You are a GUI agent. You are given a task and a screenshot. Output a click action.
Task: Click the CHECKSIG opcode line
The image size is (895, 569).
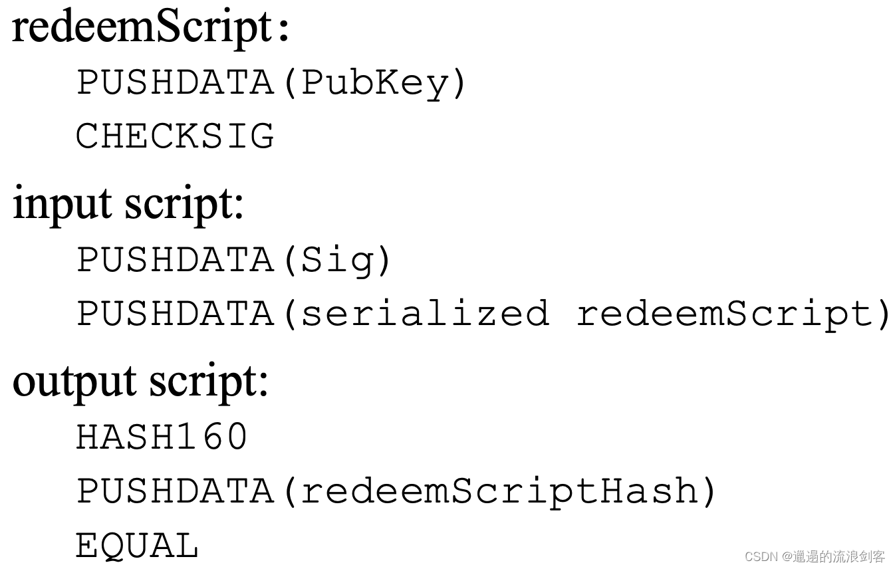[175, 136]
